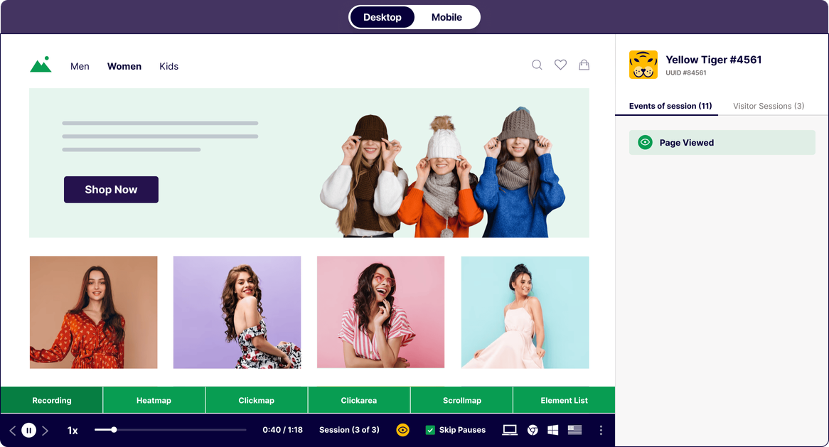
Task: Click the Chrome browser icon
Action: click(533, 430)
